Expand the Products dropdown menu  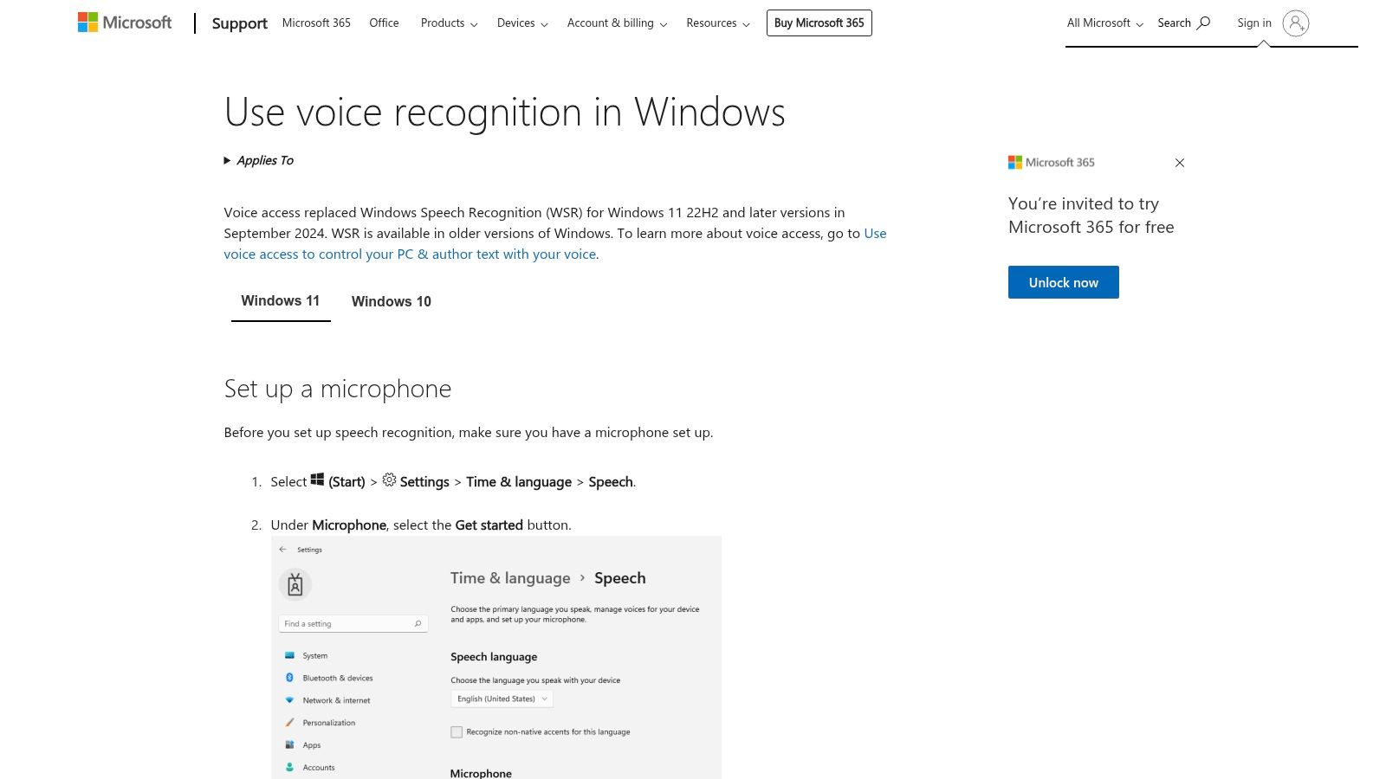click(449, 23)
